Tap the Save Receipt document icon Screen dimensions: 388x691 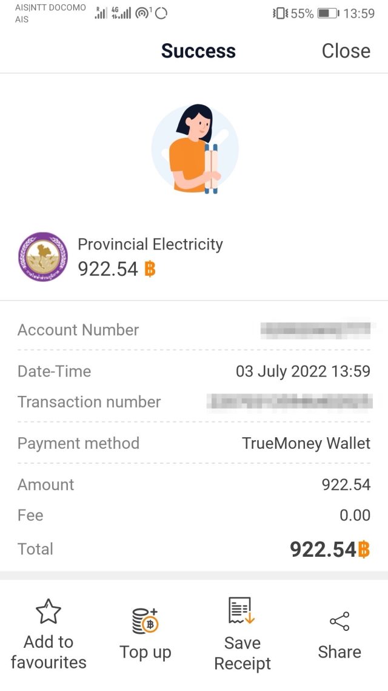[x=242, y=611]
